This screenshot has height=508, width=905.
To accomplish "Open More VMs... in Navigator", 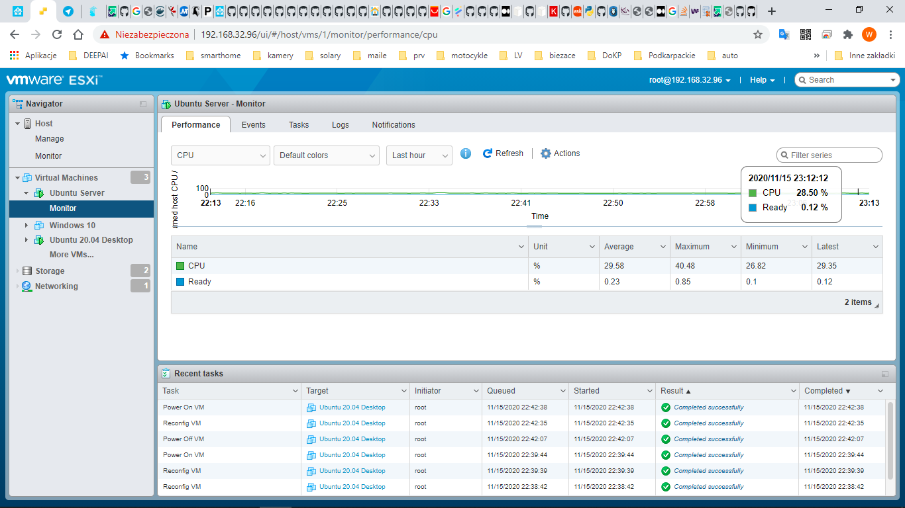I will click(x=72, y=255).
